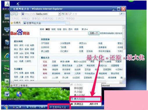The image size is (148, 110).
Task: Switch to the 百度网址大全 browser tab
Action: [x=44, y=23]
